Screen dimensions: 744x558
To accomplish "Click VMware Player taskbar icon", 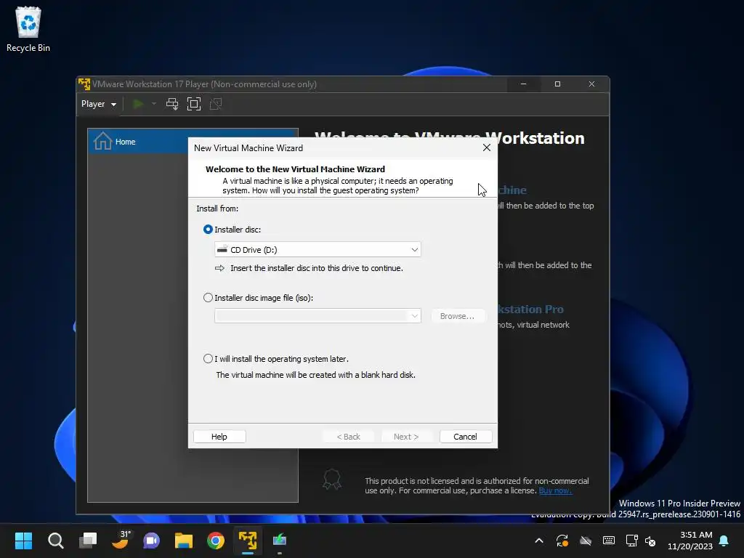I will [x=248, y=541].
